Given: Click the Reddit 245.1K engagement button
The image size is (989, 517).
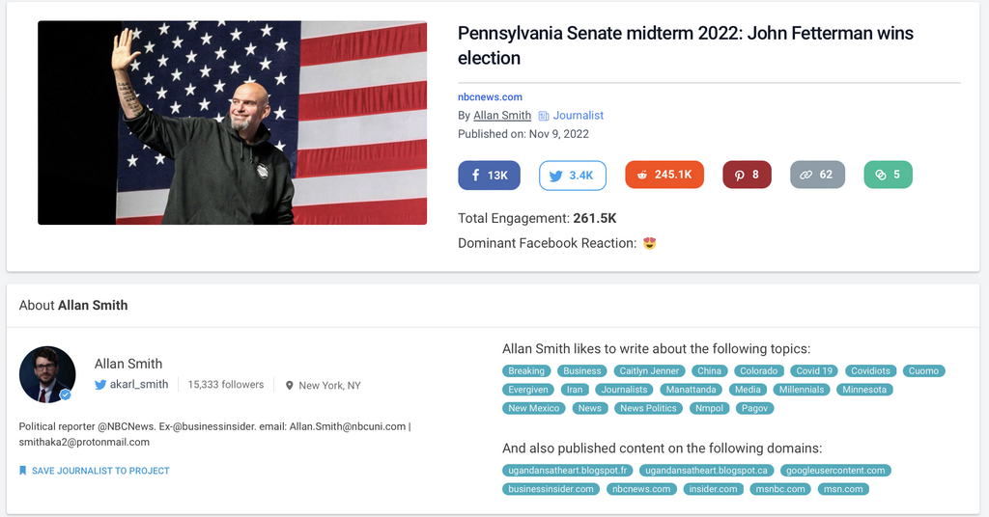Looking at the screenshot, I should click(664, 175).
